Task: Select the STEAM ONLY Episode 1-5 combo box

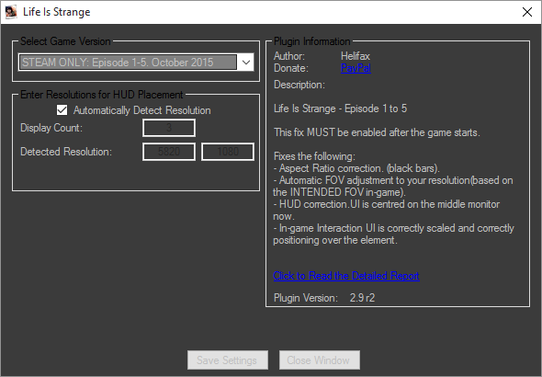Action: tap(136, 63)
